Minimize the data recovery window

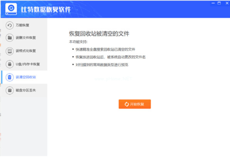[x=213, y=3]
